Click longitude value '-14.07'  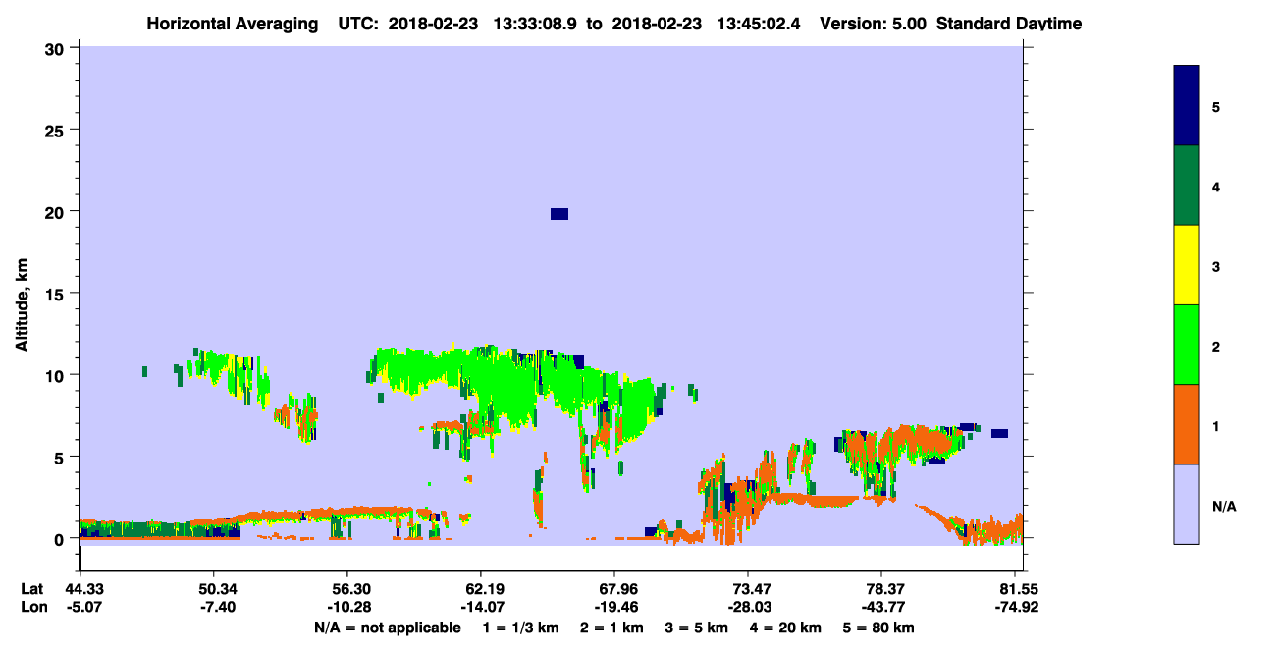[x=481, y=608]
